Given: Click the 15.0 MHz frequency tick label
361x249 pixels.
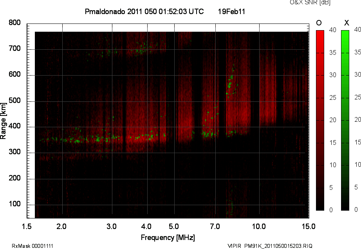Looking at the screenshot, I should pyautogui.click(x=309, y=227).
